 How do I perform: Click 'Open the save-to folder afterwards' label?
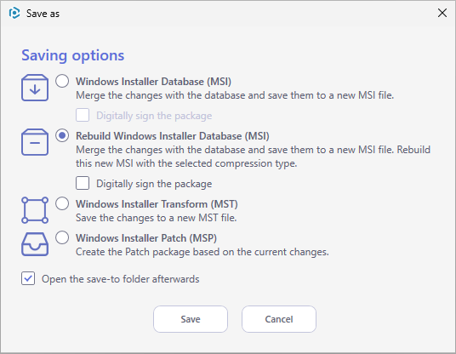121,279
